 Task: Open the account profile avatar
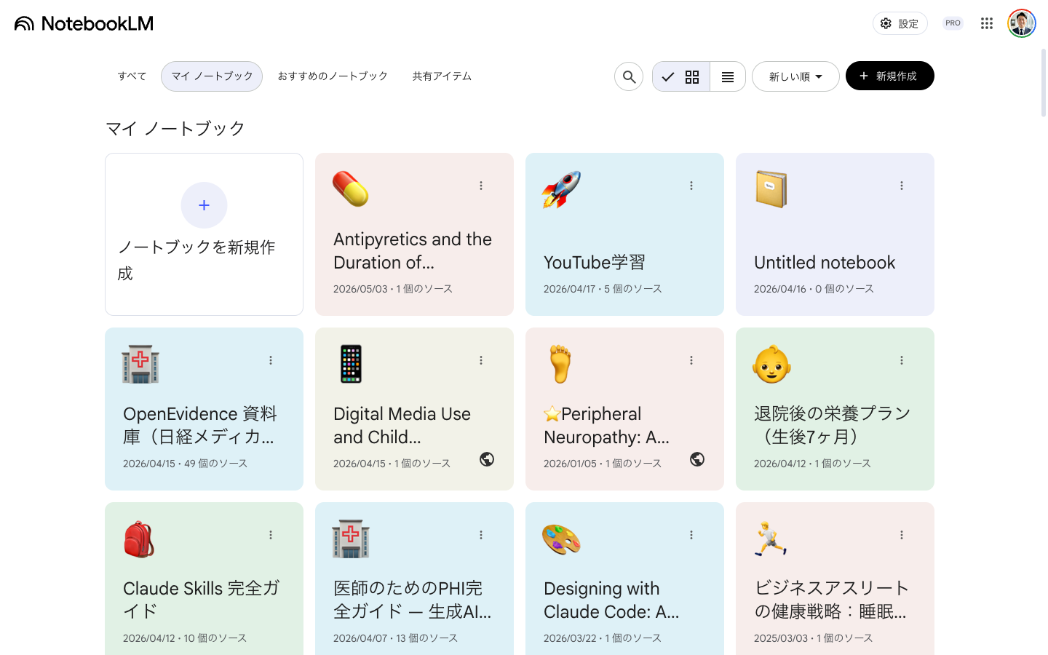click(1022, 23)
